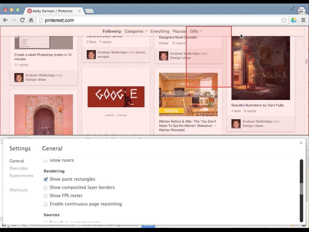Open the Google Drive extension icon

(294, 20)
